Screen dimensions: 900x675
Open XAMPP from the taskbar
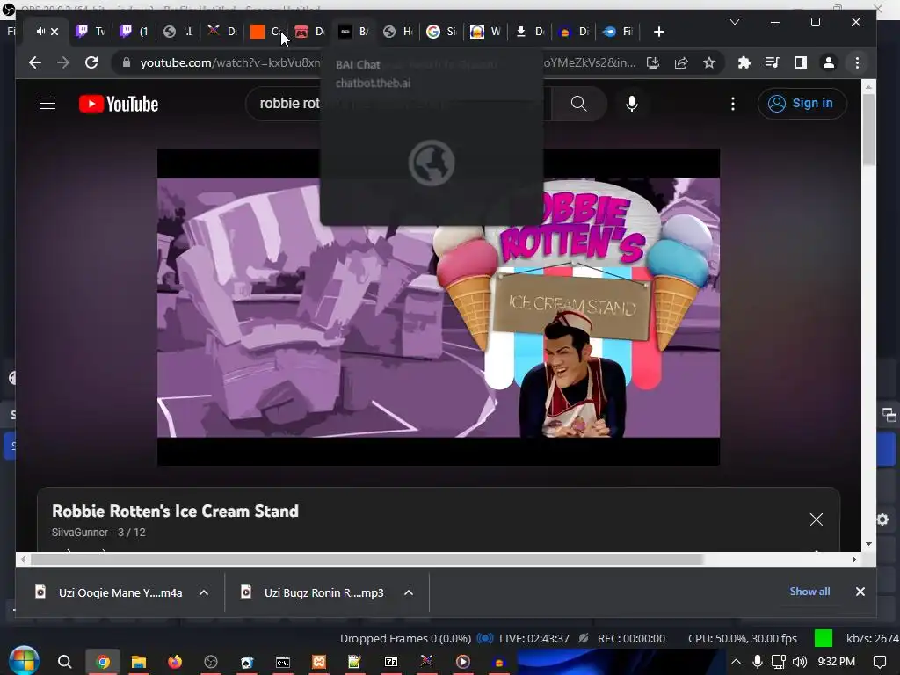(318, 662)
